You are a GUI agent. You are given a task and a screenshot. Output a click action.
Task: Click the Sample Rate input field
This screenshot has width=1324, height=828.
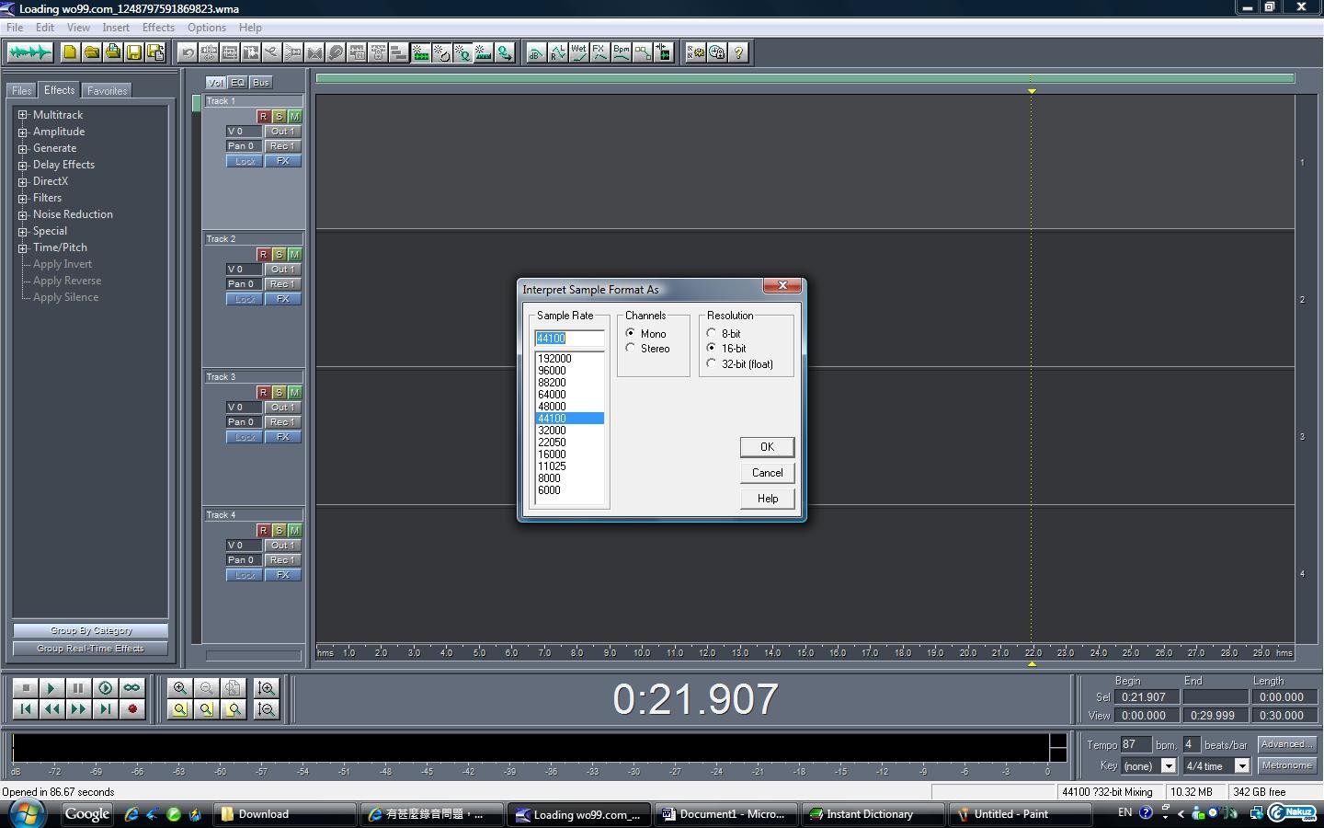pyautogui.click(x=569, y=338)
